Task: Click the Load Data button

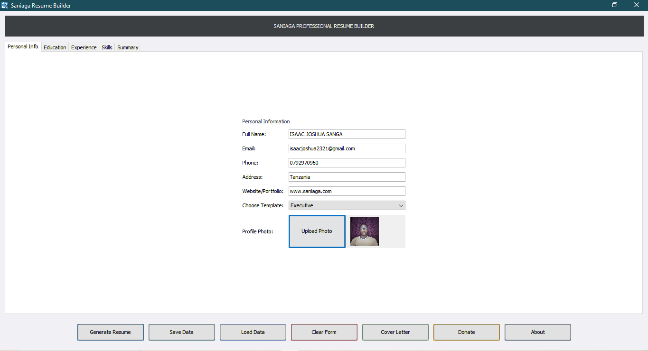Action: (x=253, y=332)
